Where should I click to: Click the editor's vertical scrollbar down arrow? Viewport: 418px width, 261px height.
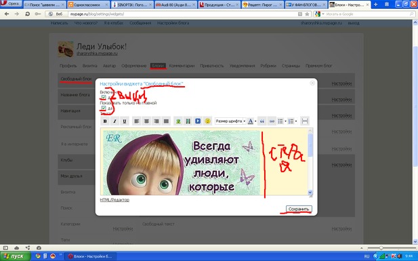coord(310,192)
